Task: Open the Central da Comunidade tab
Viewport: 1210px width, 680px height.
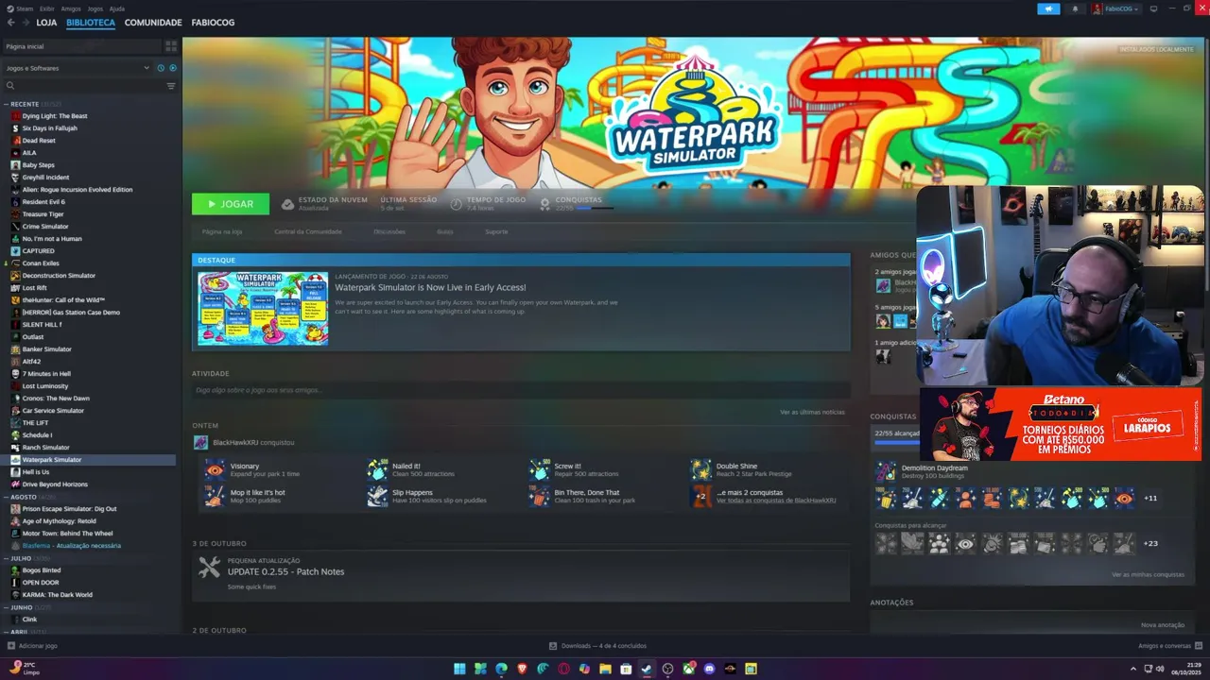Action: pos(308,231)
